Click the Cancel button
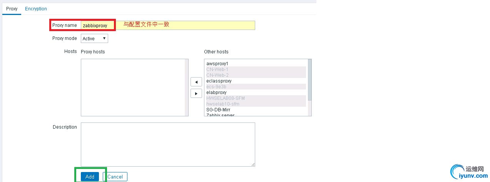 [115, 177]
